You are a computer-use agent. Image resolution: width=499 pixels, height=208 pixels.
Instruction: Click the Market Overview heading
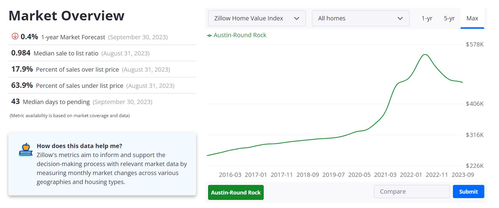click(66, 16)
